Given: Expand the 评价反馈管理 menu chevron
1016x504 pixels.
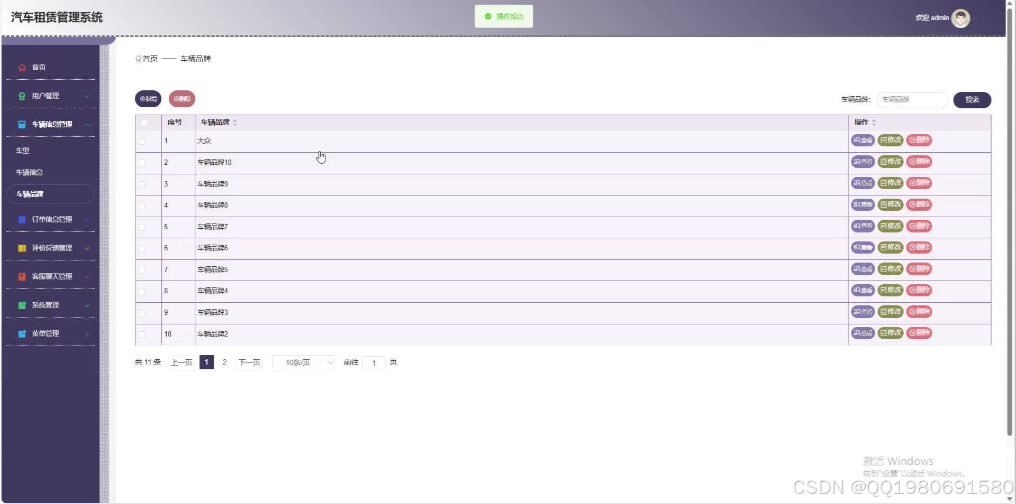Looking at the screenshot, I should (x=87, y=248).
